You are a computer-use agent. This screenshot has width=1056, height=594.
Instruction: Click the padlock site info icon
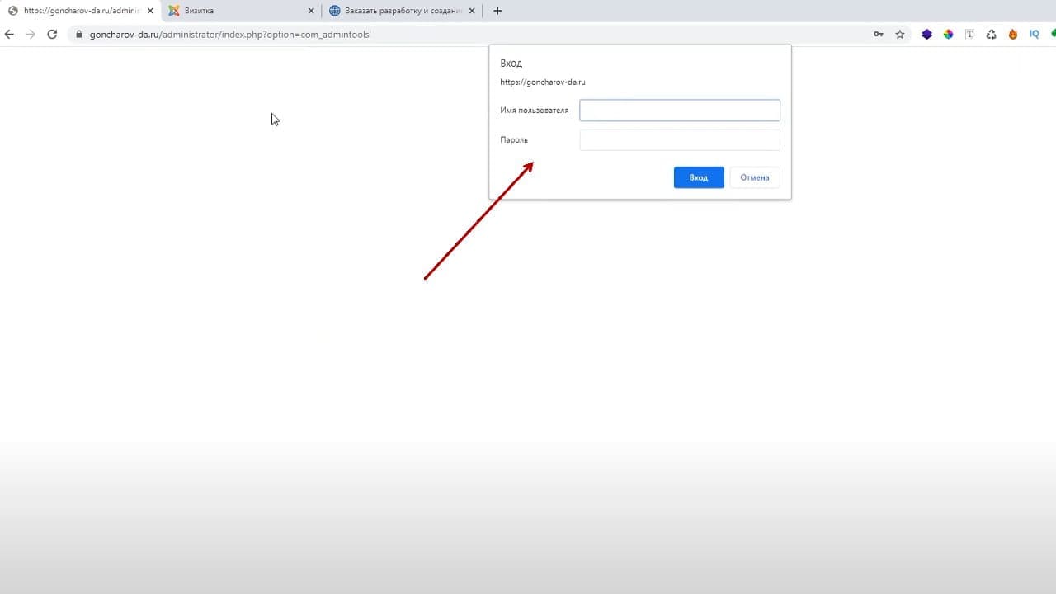80,35
